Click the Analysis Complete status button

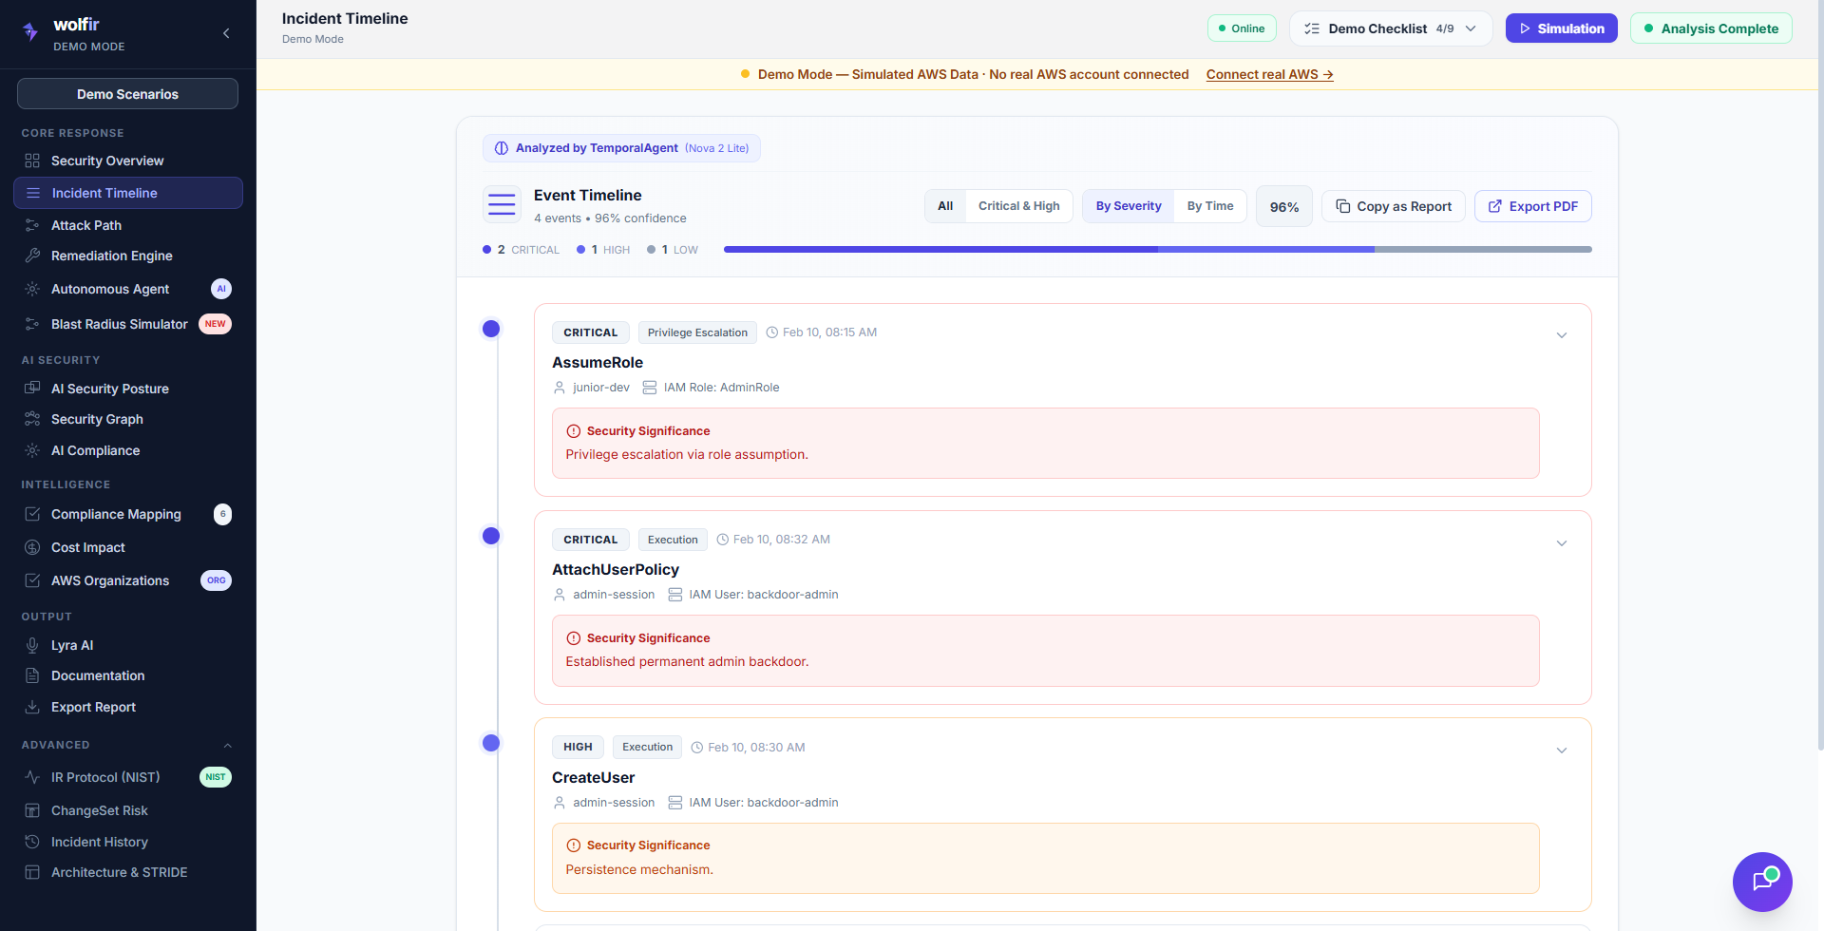(1711, 28)
